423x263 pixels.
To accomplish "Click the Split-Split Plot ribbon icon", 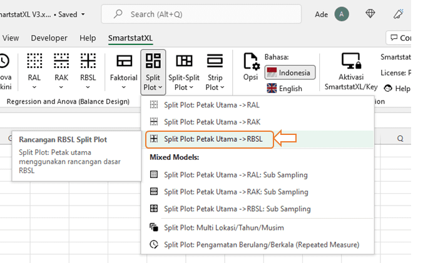I will click(x=184, y=61).
